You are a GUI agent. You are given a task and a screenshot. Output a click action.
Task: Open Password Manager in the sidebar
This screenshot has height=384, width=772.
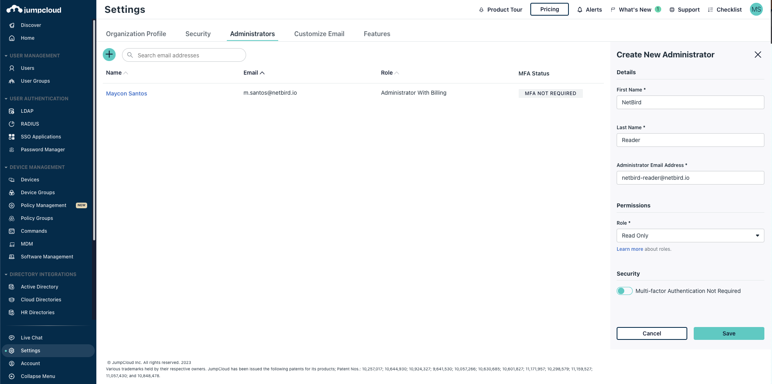tap(43, 150)
